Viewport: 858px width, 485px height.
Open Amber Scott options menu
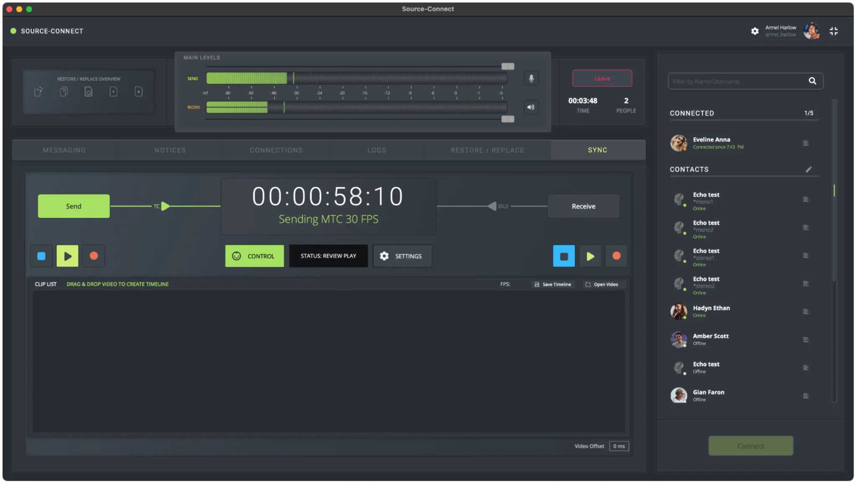[806, 340]
